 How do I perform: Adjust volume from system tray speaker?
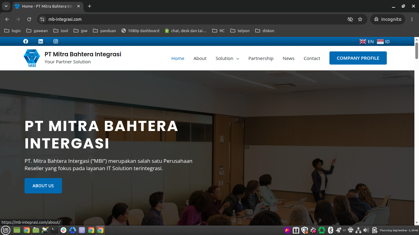[366, 230]
